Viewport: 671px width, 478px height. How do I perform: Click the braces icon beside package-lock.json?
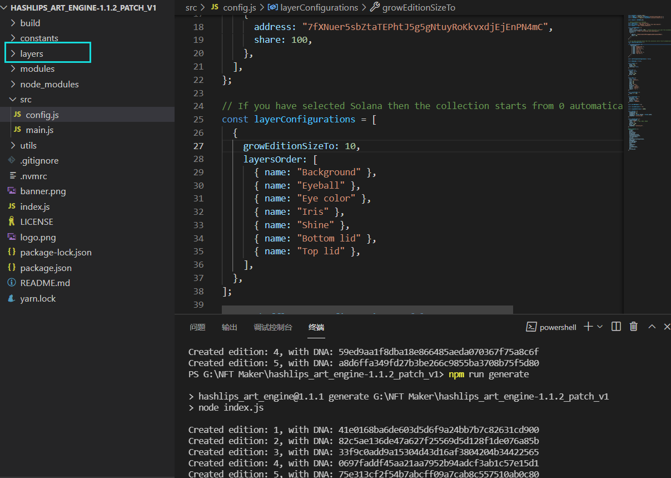[12, 253]
